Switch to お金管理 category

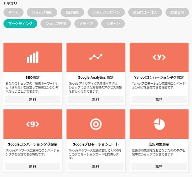coord(177,12)
